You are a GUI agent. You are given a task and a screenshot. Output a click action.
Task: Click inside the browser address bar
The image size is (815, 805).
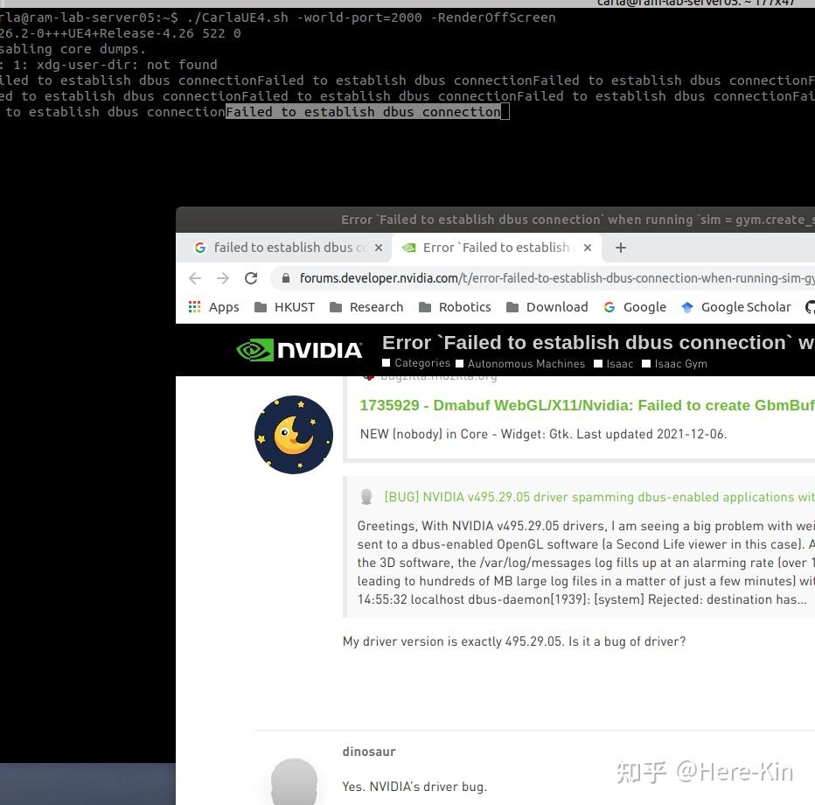point(525,278)
